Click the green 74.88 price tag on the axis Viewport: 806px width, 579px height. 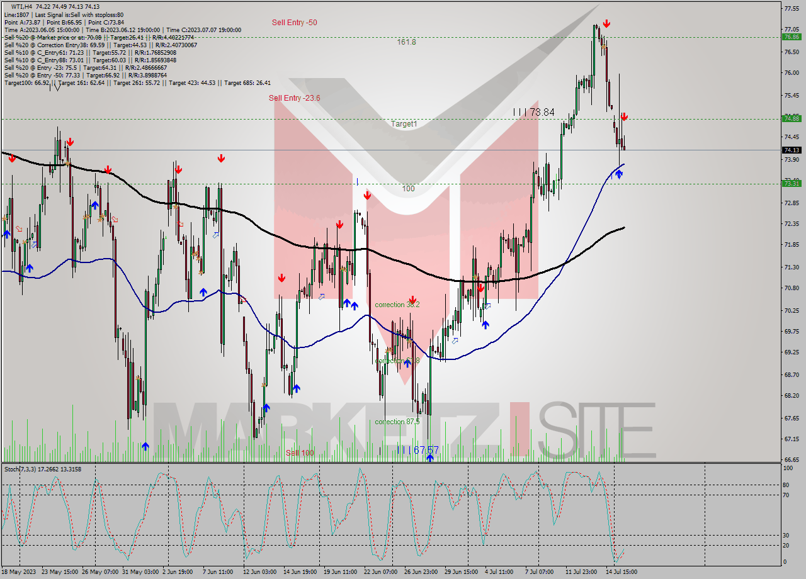pos(791,118)
